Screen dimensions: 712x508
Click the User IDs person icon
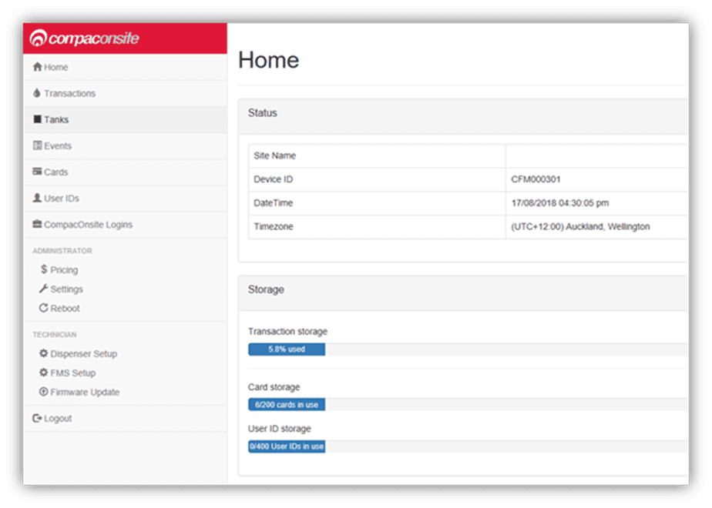(x=37, y=198)
